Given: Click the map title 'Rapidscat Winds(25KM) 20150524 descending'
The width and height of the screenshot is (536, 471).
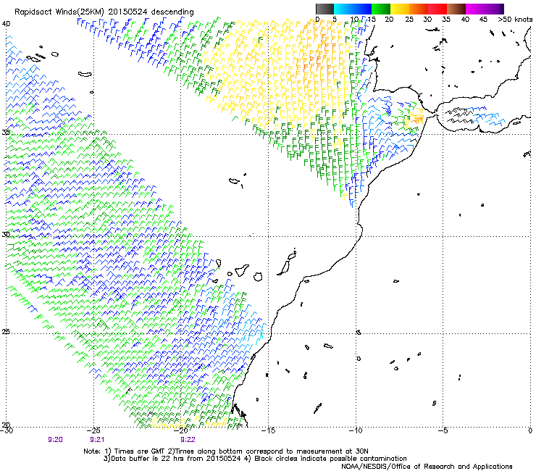Looking at the screenshot, I should point(104,12).
